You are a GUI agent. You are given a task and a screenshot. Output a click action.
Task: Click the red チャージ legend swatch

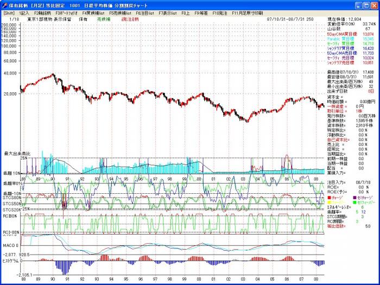coord(329,198)
